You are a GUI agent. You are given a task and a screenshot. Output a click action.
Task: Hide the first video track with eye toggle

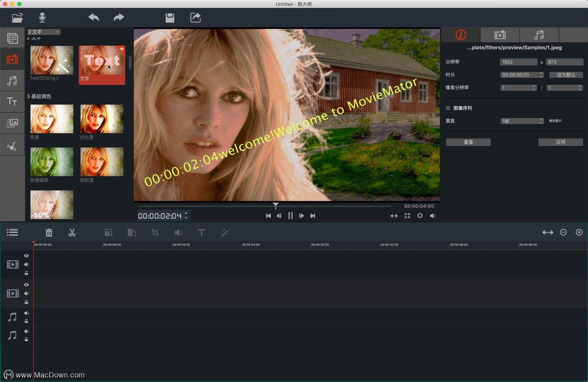click(26, 256)
